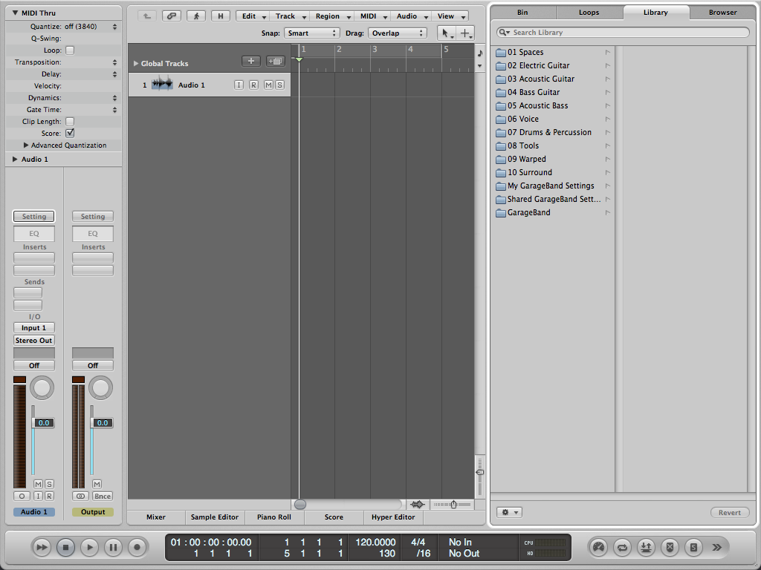Toggle the Catch playhead running-man icon
The height and width of the screenshot is (570, 761).
pyautogui.click(x=196, y=16)
